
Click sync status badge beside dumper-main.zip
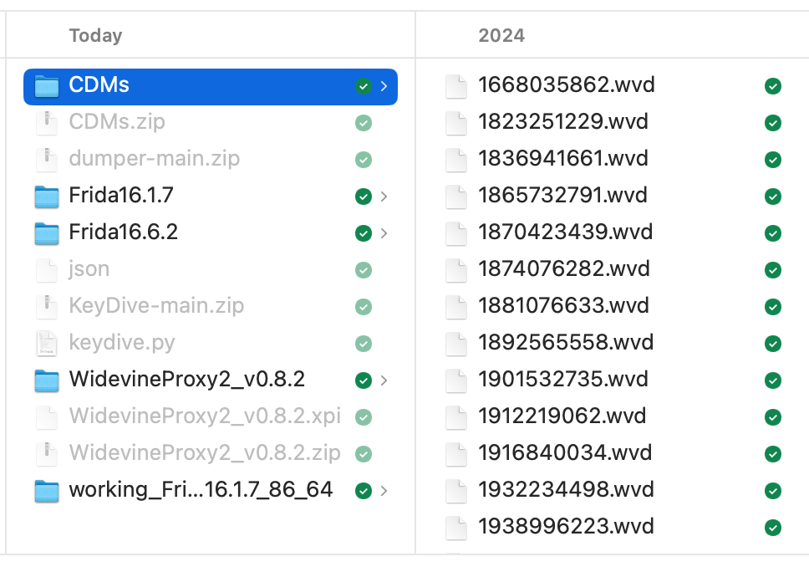(363, 160)
